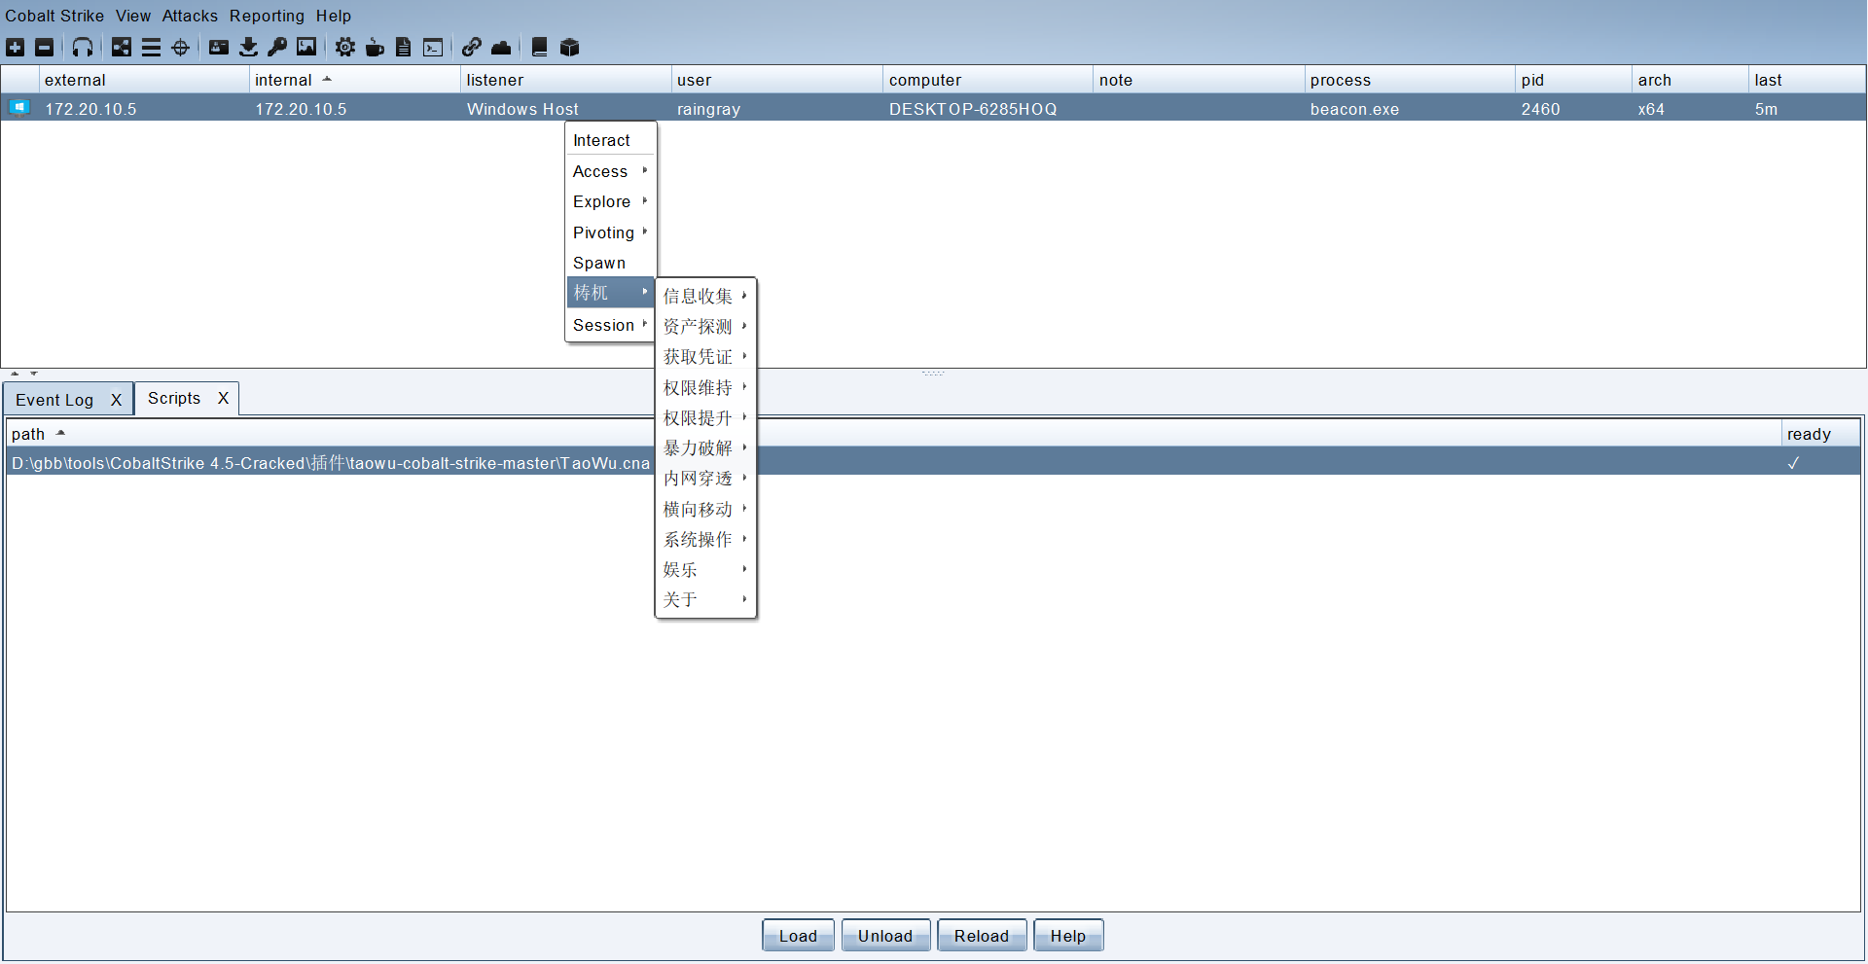Click the terminal scripted web delivery icon

click(x=433, y=47)
